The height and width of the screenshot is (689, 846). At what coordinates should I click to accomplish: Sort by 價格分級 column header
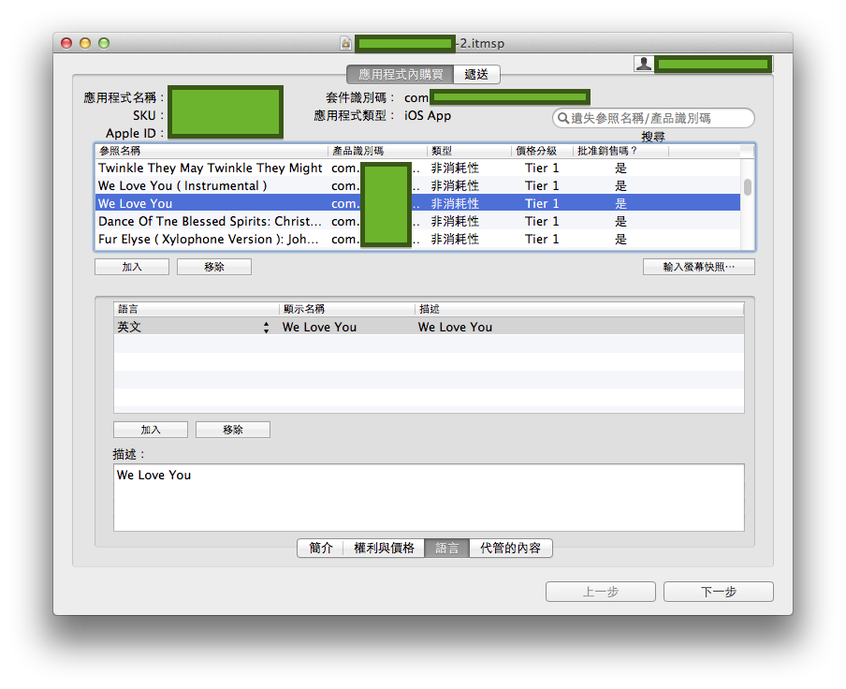click(x=541, y=151)
